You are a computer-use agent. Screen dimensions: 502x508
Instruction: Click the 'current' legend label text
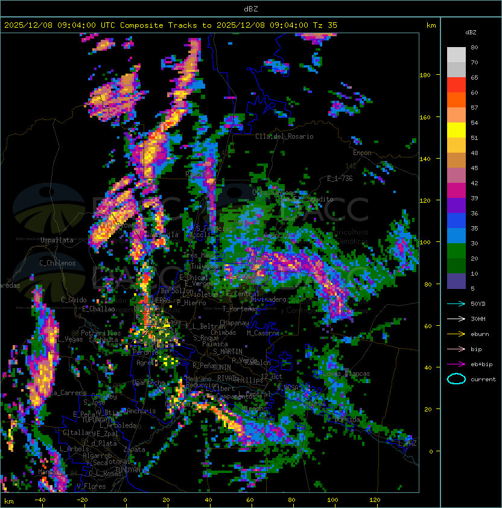(x=483, y=379)
